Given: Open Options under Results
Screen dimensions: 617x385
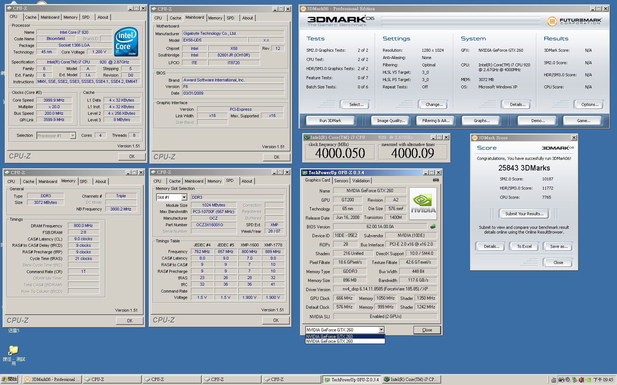Looking at the screenshot, I should pos(589,104).
